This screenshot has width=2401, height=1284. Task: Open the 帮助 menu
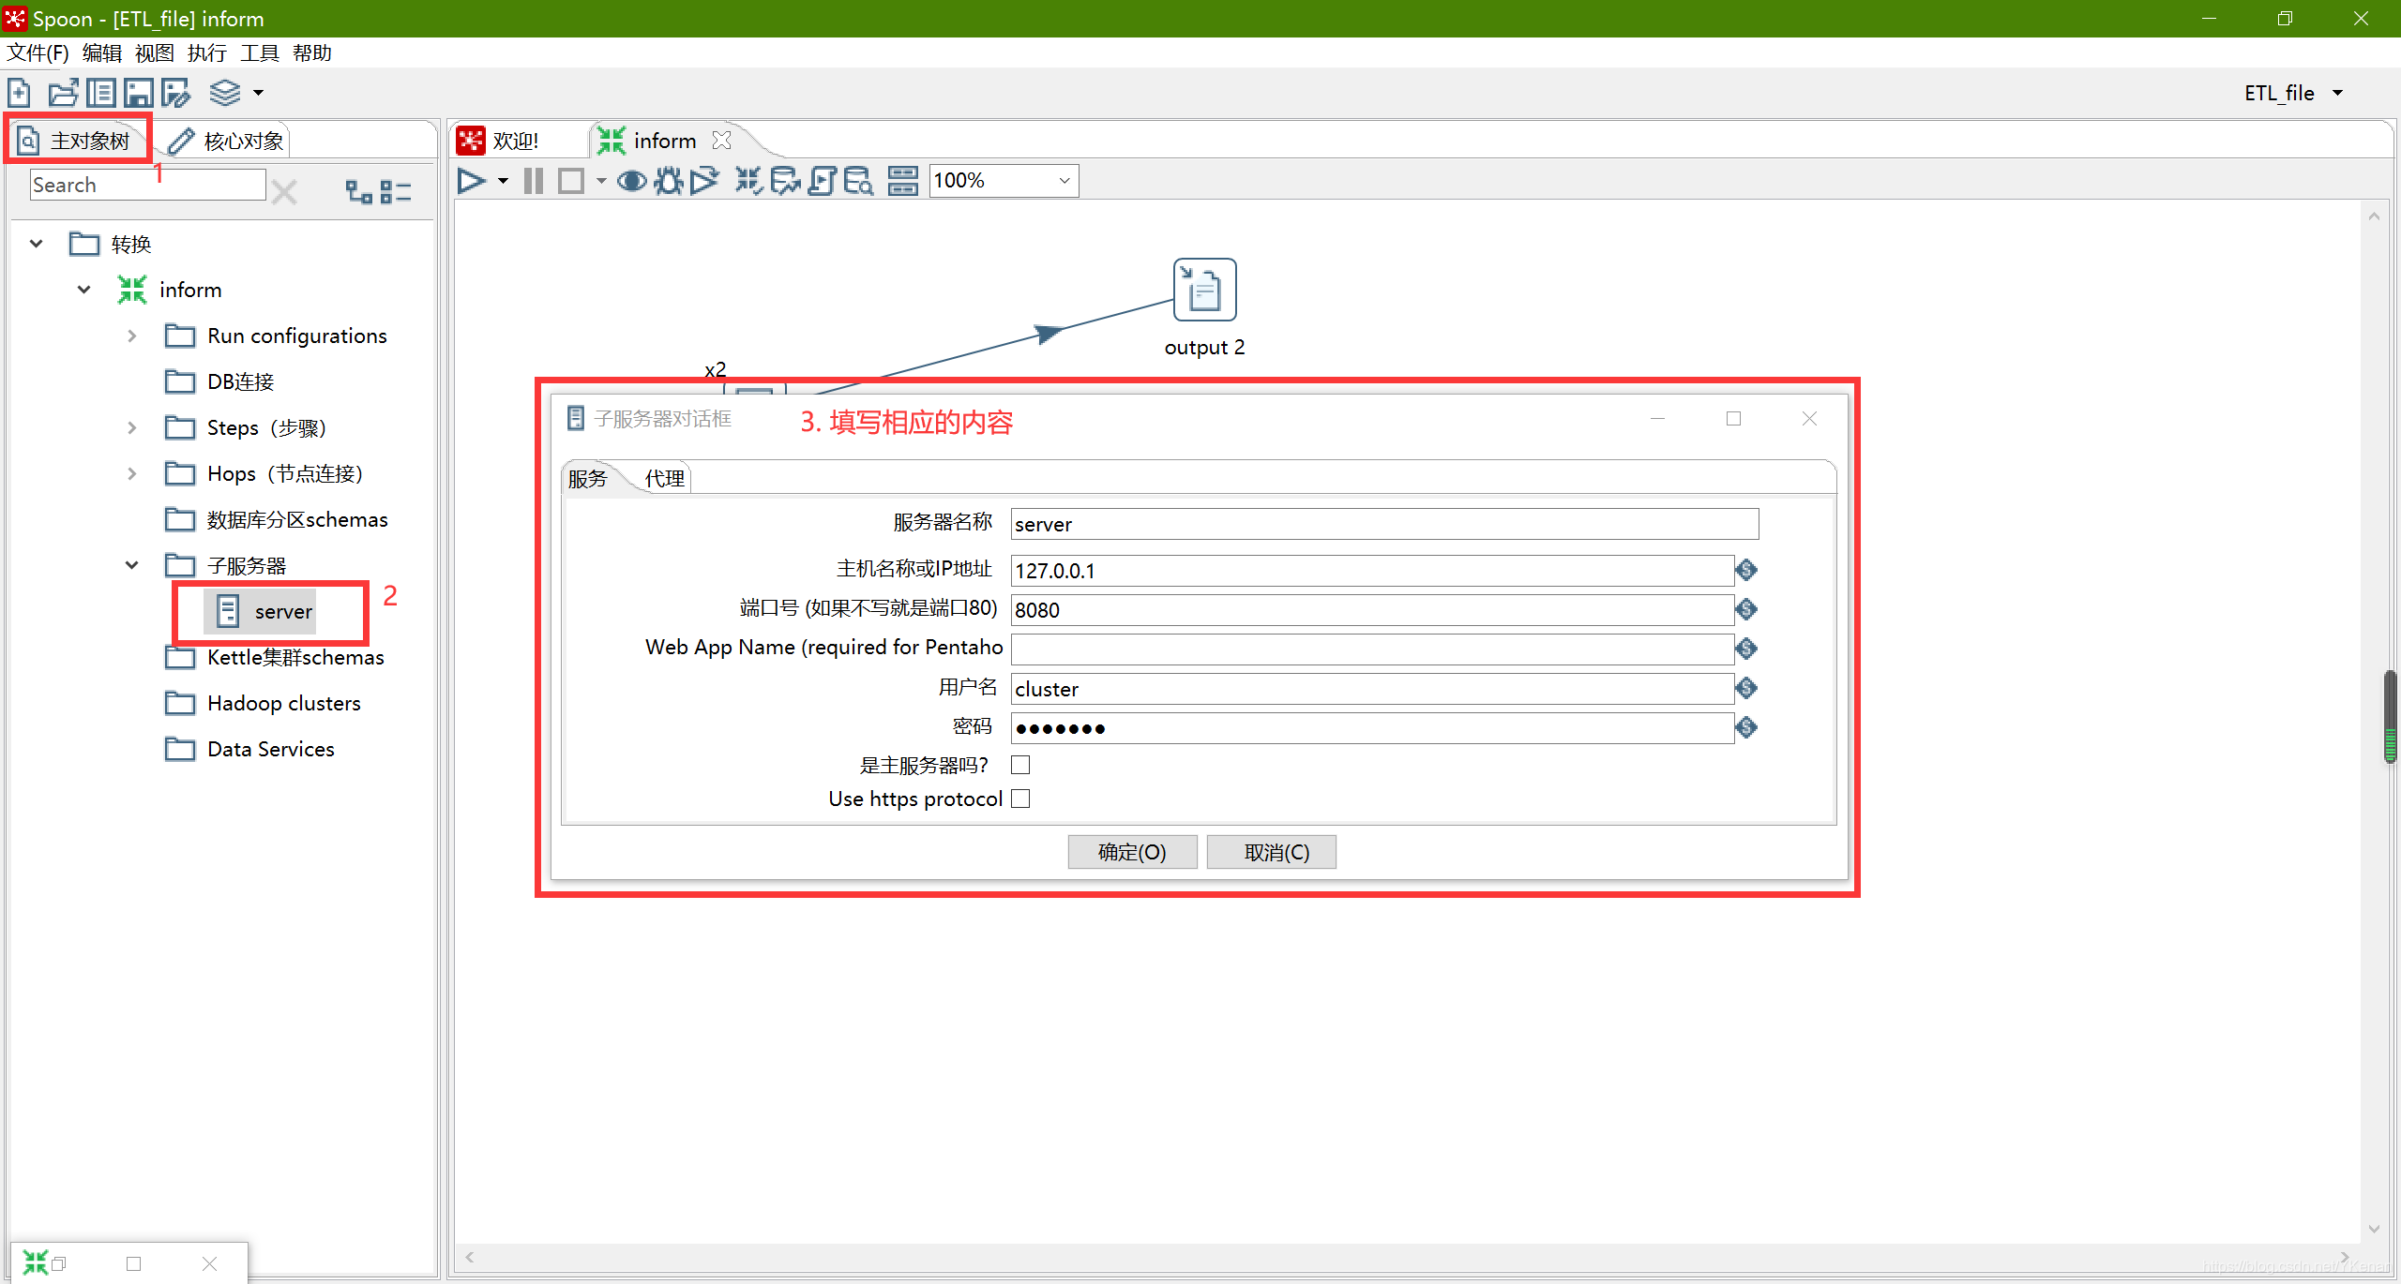click(312, 52)
